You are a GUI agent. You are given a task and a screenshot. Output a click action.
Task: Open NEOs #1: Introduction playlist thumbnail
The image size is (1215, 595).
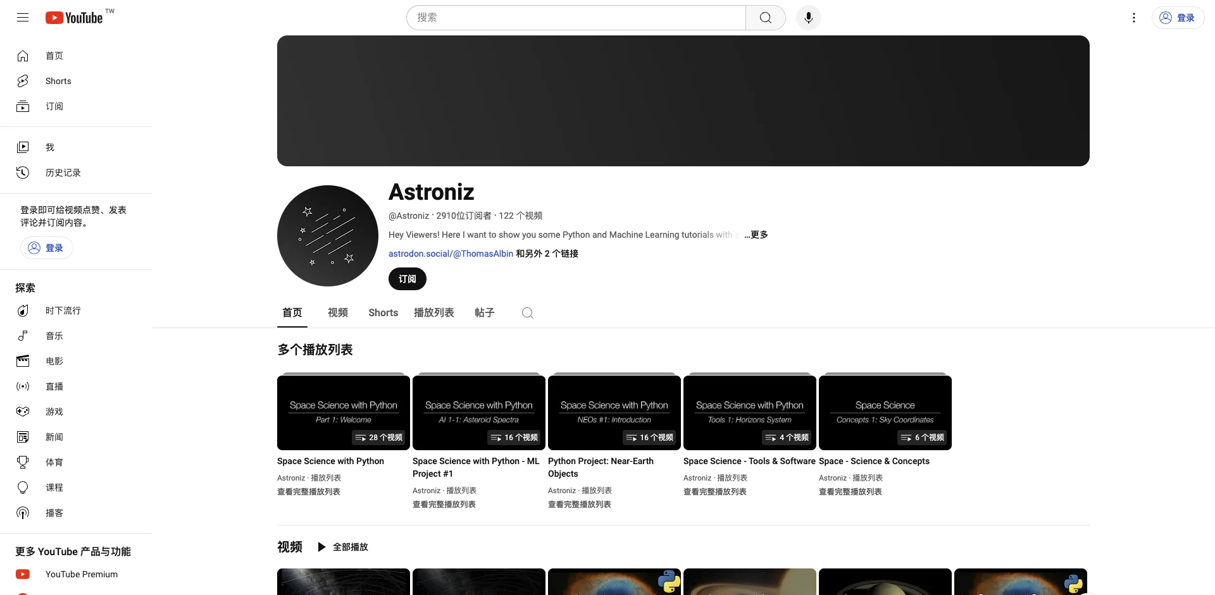(614, 413)
